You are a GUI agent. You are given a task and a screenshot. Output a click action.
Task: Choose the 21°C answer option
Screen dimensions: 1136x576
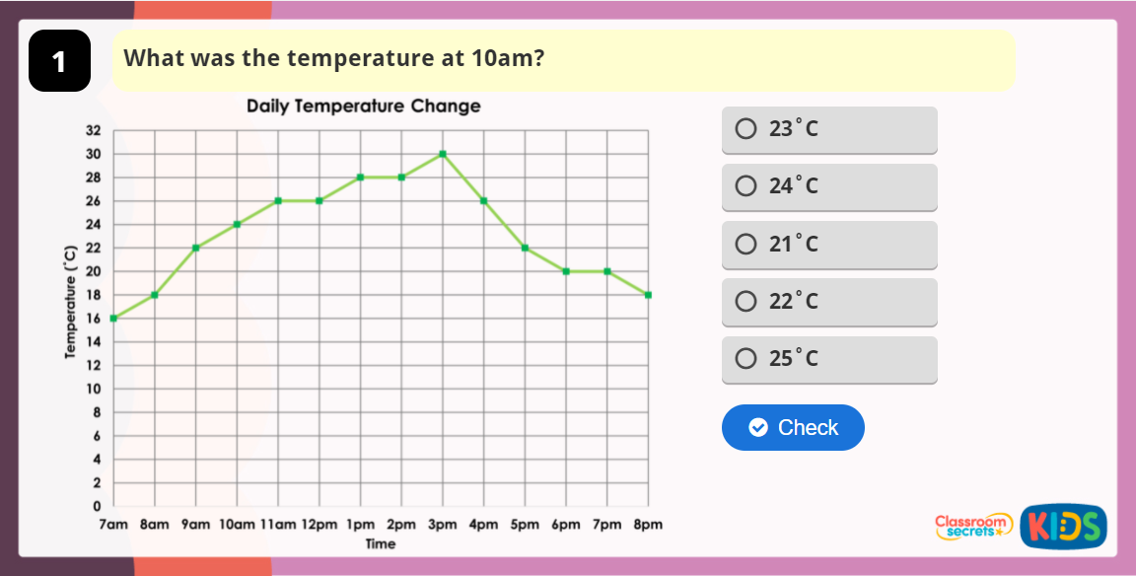[745, 244]
